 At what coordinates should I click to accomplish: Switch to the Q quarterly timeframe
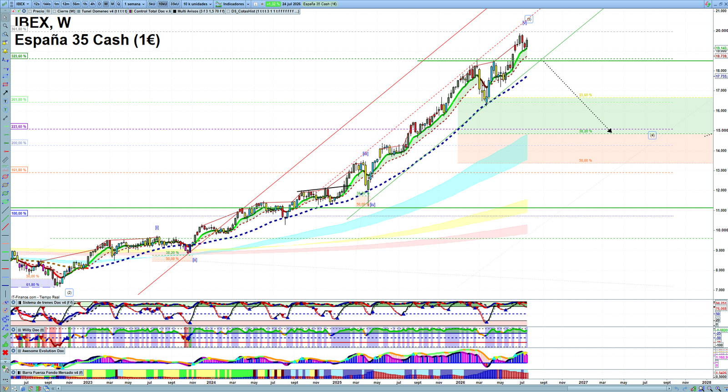[x=118, y=4]
